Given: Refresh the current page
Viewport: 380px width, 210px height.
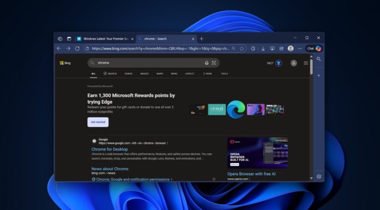Looking at the screenshot, I should [x=78, y=49].
